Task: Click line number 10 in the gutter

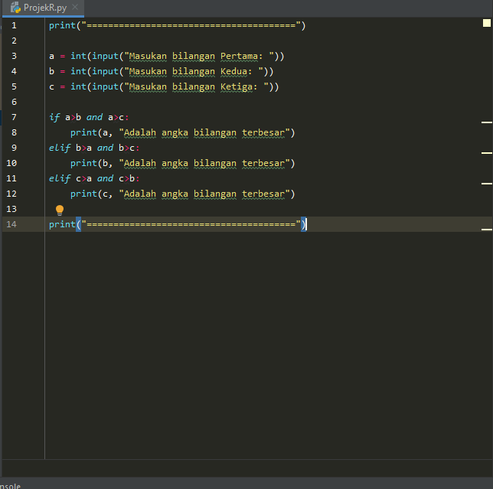Action: (11, 163)
